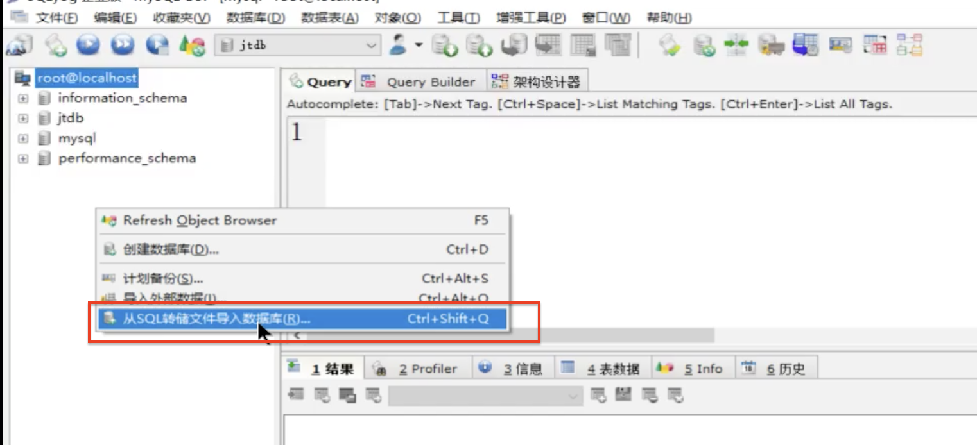
Task: Choose 创建数据库(D)... in context menu
Action: coord(302,249)
